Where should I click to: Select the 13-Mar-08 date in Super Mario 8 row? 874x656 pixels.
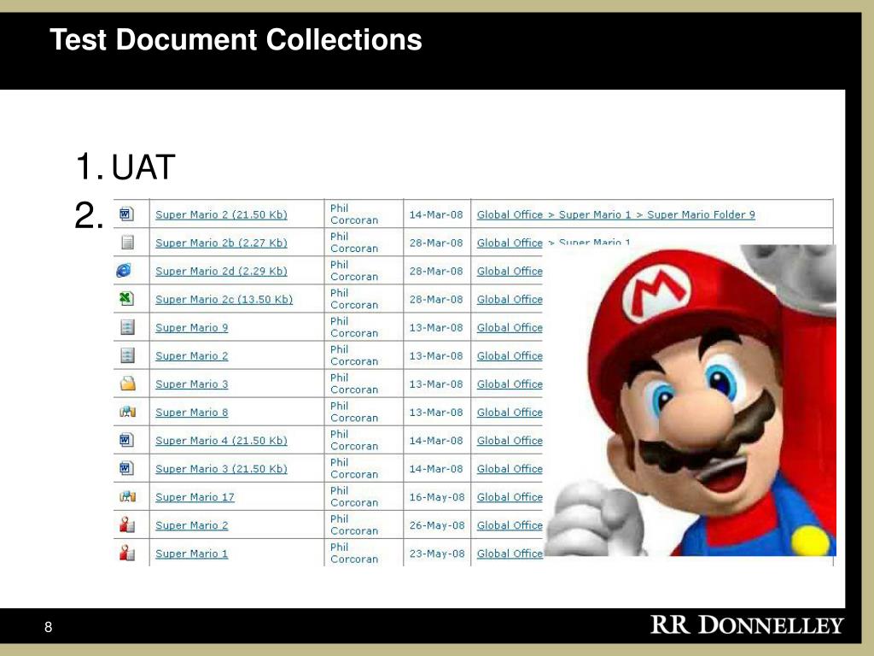point(436,413)
